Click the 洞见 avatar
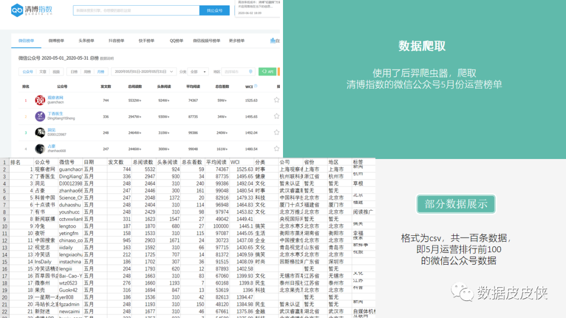Screen dimensions: 566x318 (40, 132)
